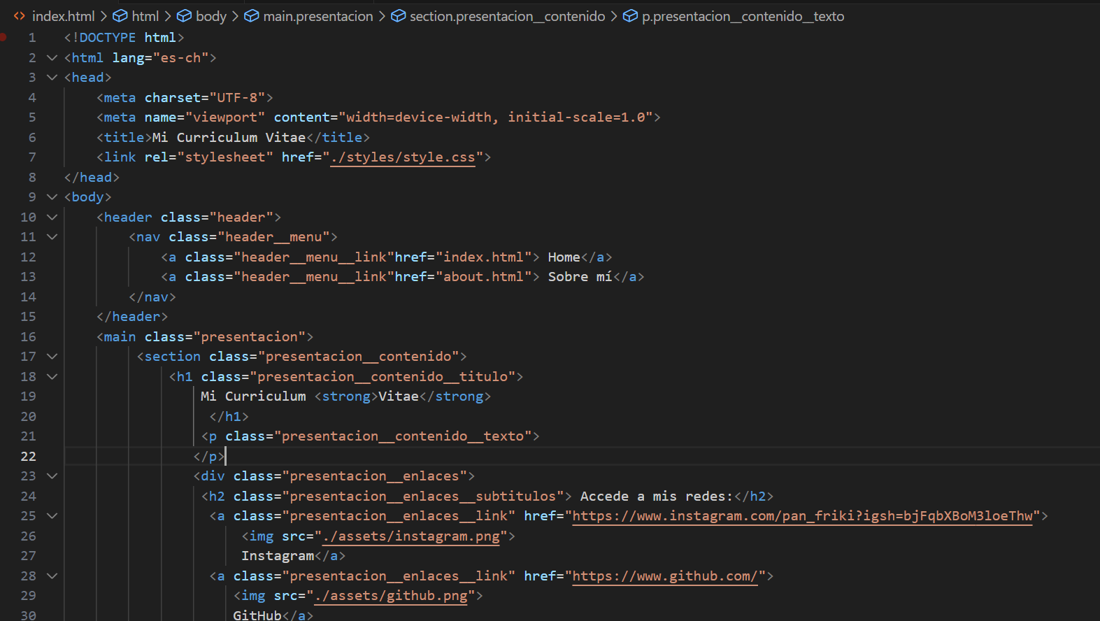Select the html breadcrumb segment
This screenshot has width=1100, height=621.
[145, 16]
